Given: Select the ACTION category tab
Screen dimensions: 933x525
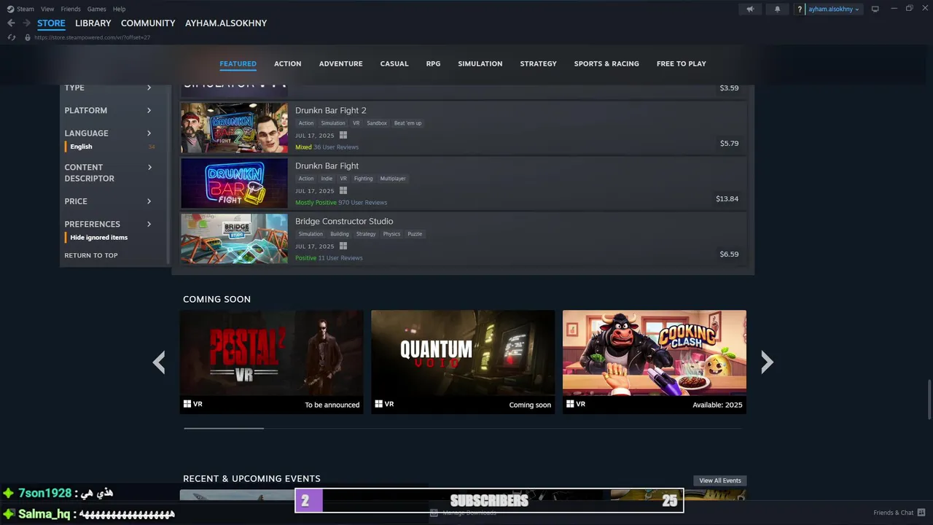Looking at the screenshot, I should pos(287,63).
